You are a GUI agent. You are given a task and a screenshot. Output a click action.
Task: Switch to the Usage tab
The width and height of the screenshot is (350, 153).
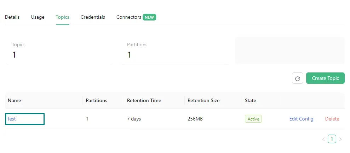tap(38, 17)
